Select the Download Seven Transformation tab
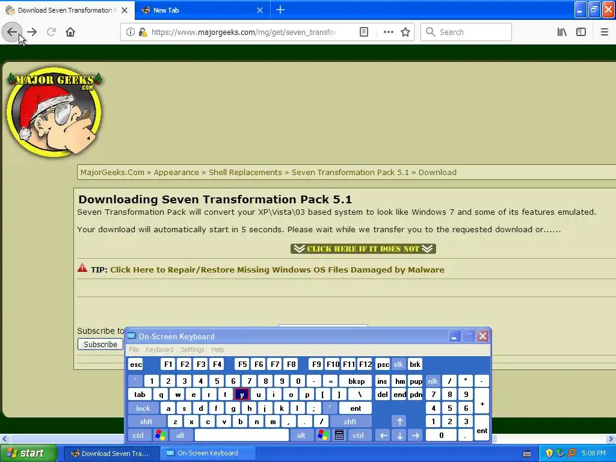Screen dimensions: 616x462 click(x=67, y=10)
